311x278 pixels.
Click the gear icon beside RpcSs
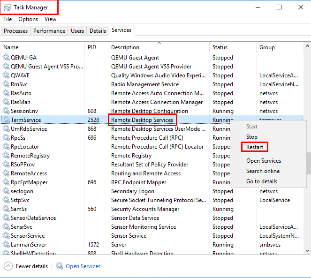coord(6,138)
